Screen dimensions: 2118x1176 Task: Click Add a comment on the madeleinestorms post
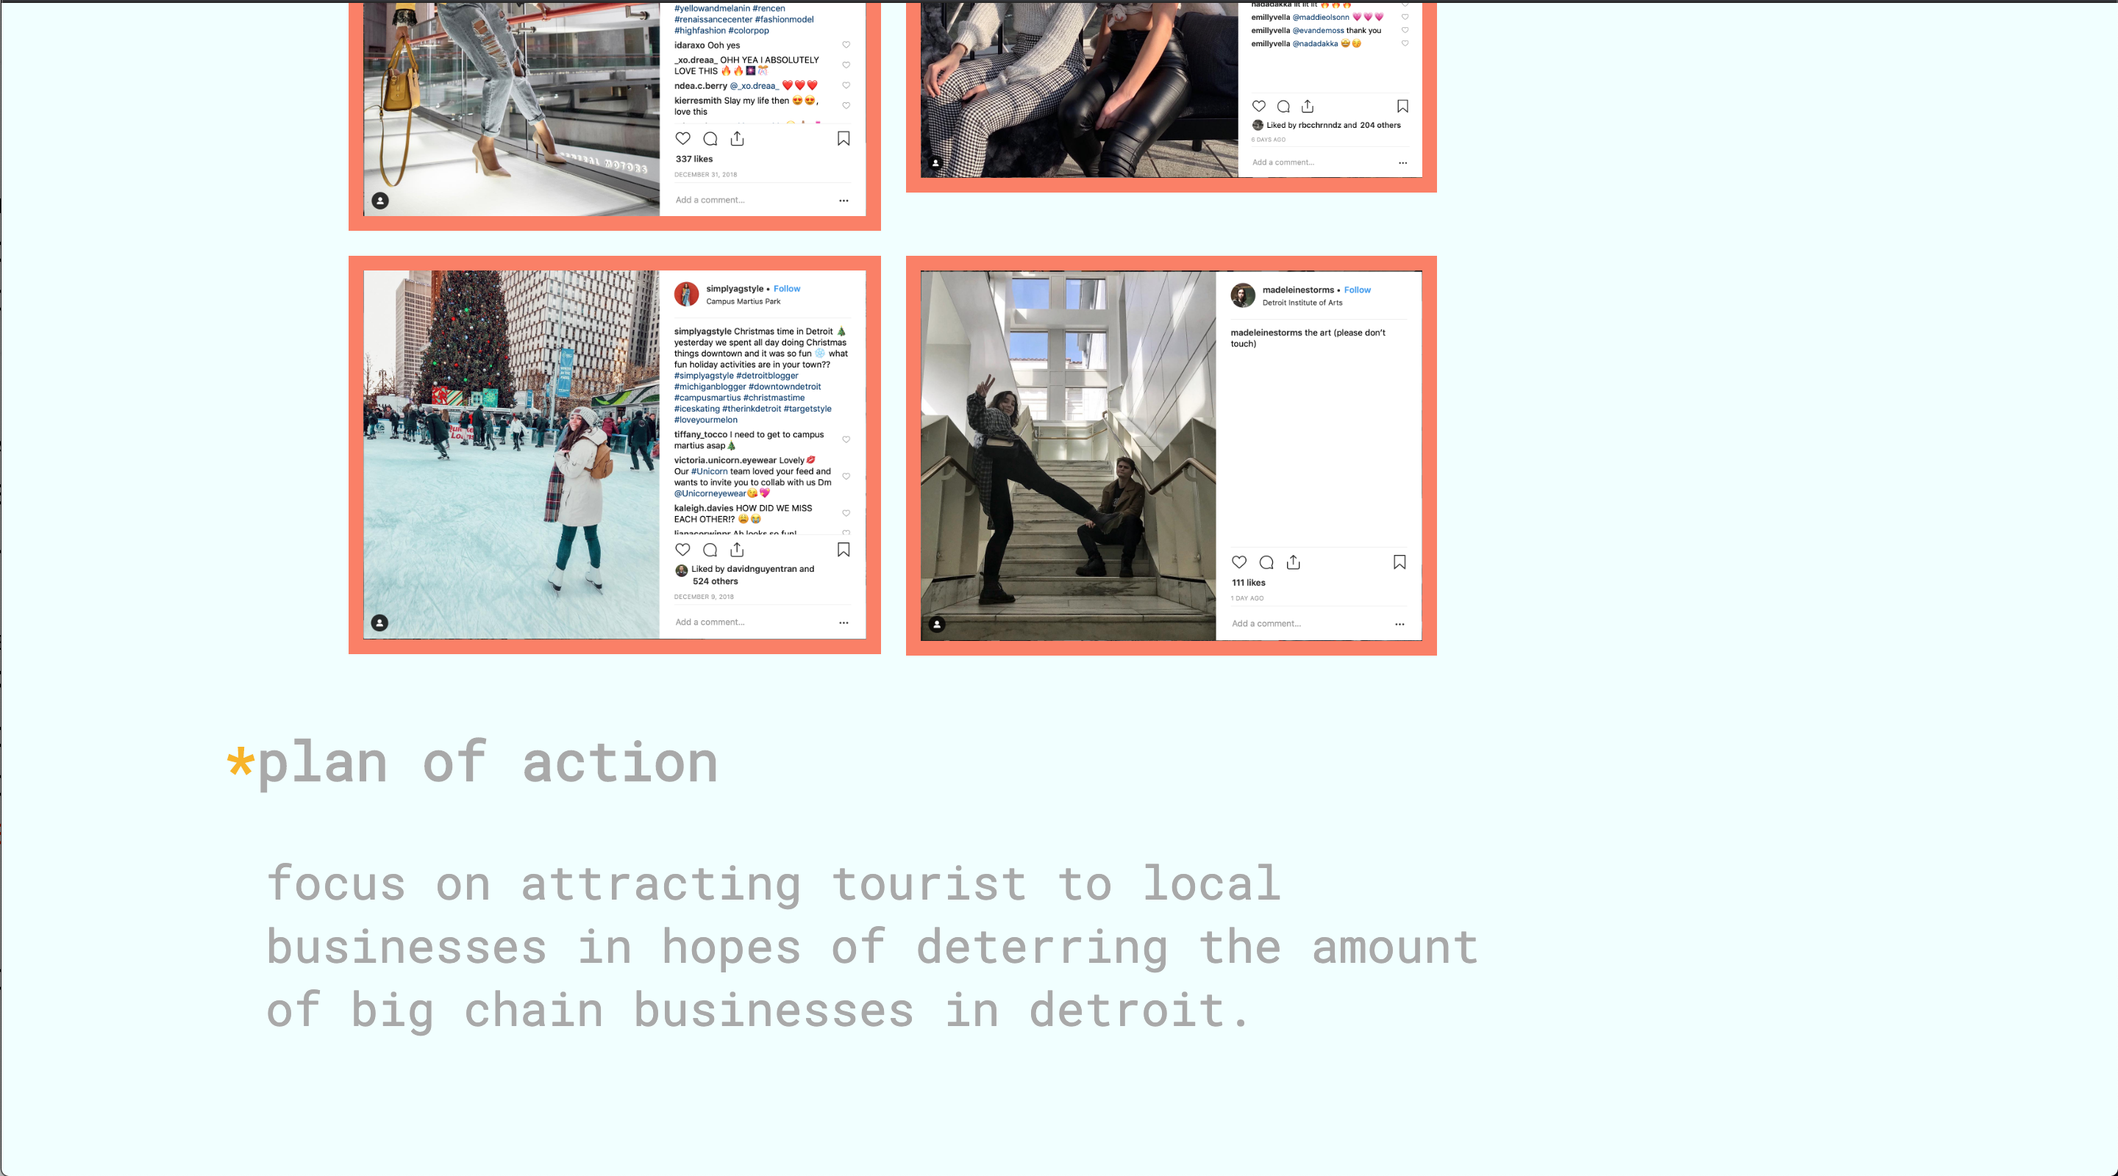1266,625
